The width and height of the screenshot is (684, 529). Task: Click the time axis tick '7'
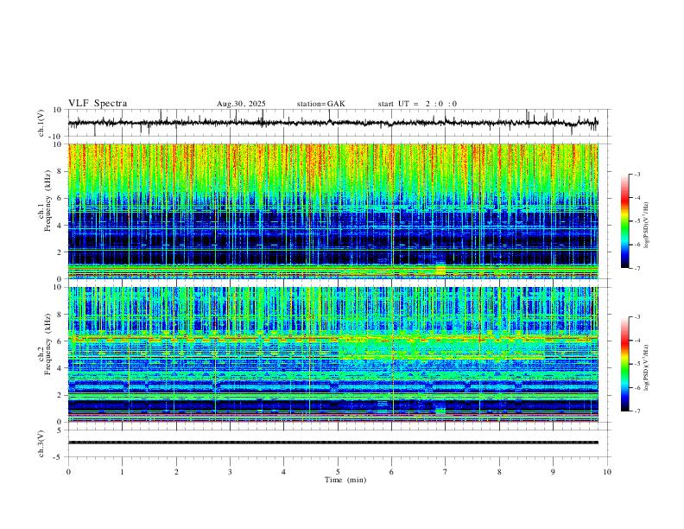pos(446,472)
